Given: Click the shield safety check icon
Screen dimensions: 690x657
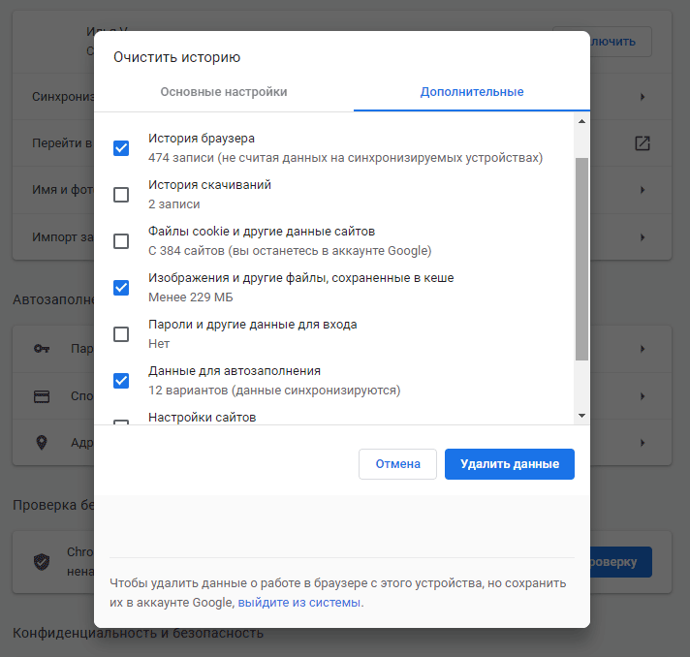Looking at the screenshot, I should (x=42, y=561).
